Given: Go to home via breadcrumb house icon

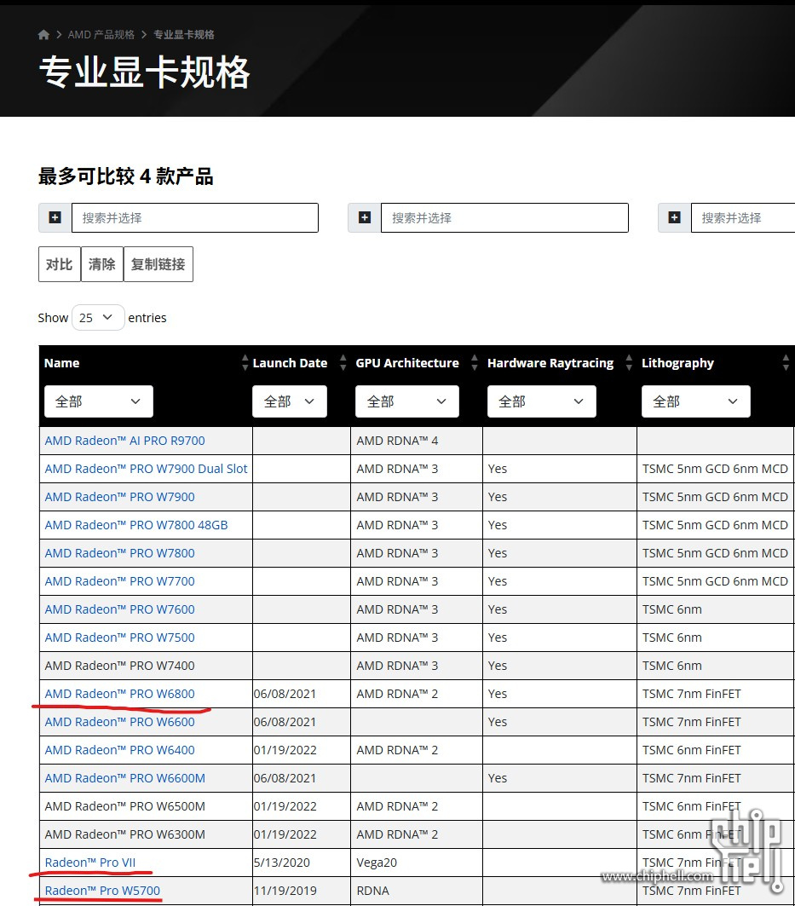Looking at the screenshot, I should tap(43, 35).
